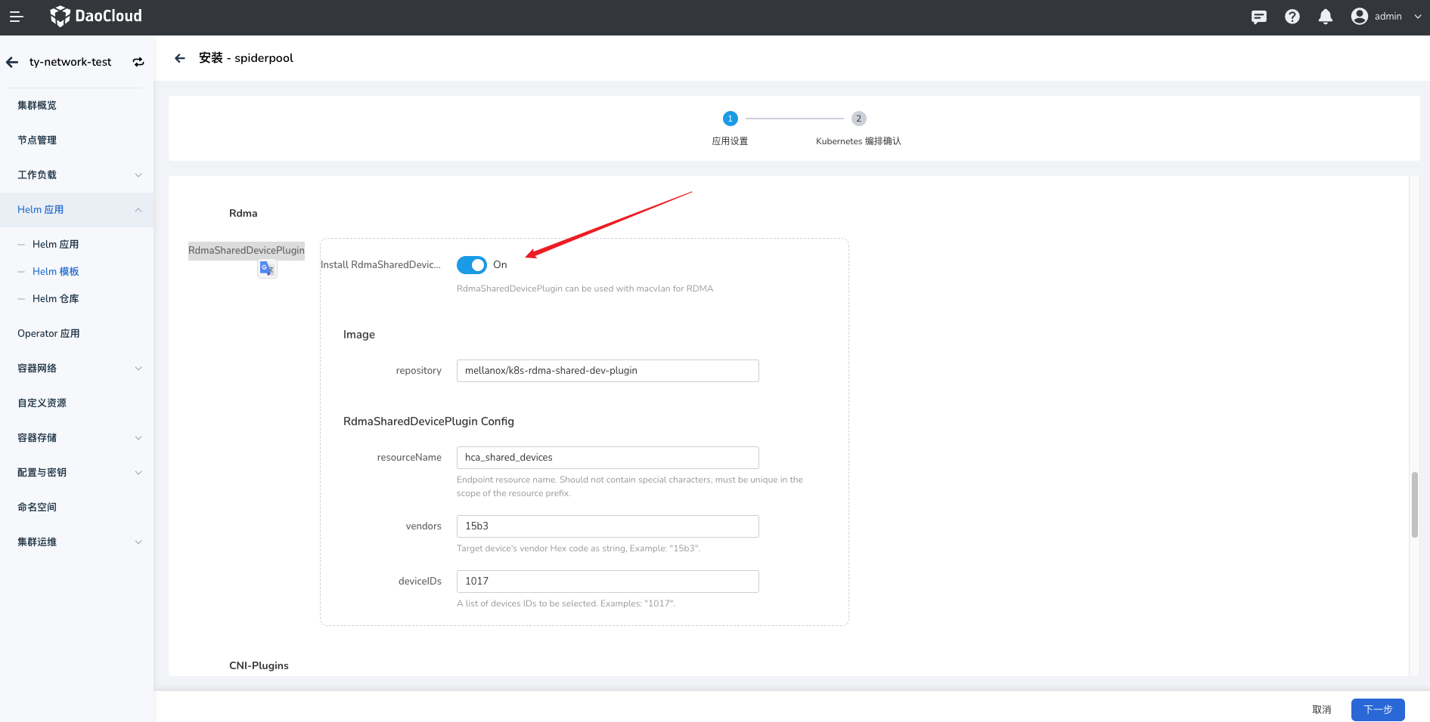Viewport: 1430px width, 722px height.
Task: Click the help question mark icon
Action: (x=1292, y=17)
